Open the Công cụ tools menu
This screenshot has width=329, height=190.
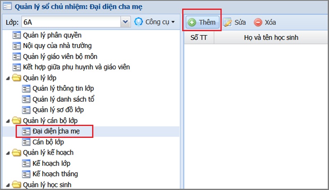coord(155,22)
